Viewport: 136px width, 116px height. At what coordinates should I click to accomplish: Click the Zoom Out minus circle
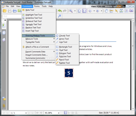tap(90, 11)
